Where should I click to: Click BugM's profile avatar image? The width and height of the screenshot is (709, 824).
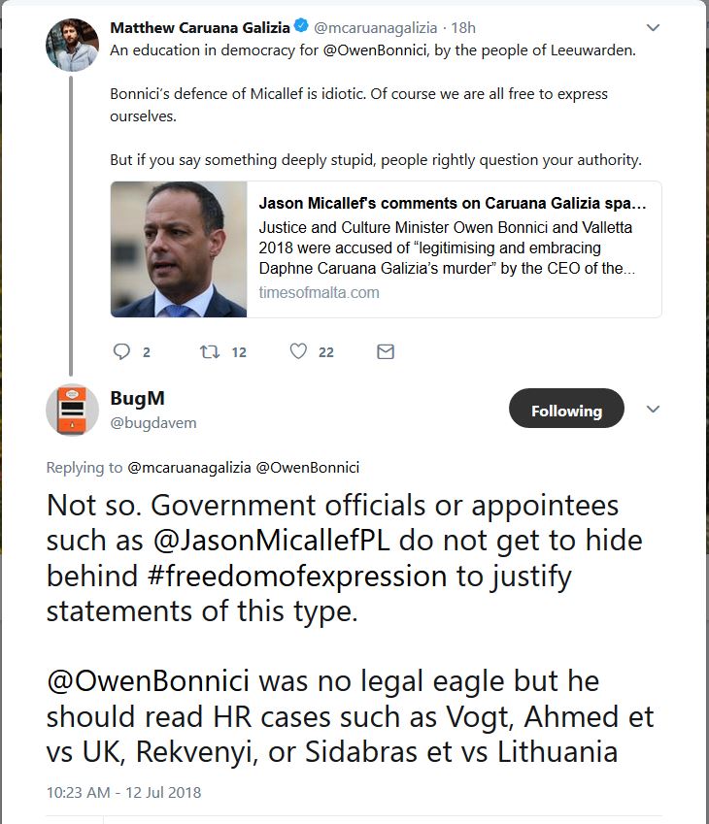click(x=71, y=409)
